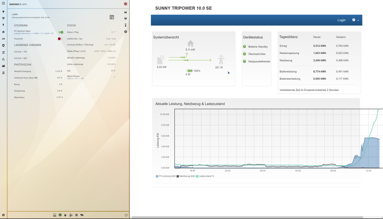Open the bed/sleep sidebar icon
Viewport: 383px width, 219px height.
(3, 39)
